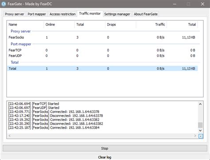Select the FearTCP row
Viewport: 210px width, 160px height.
pyautogui.click(x=102, y=50)
